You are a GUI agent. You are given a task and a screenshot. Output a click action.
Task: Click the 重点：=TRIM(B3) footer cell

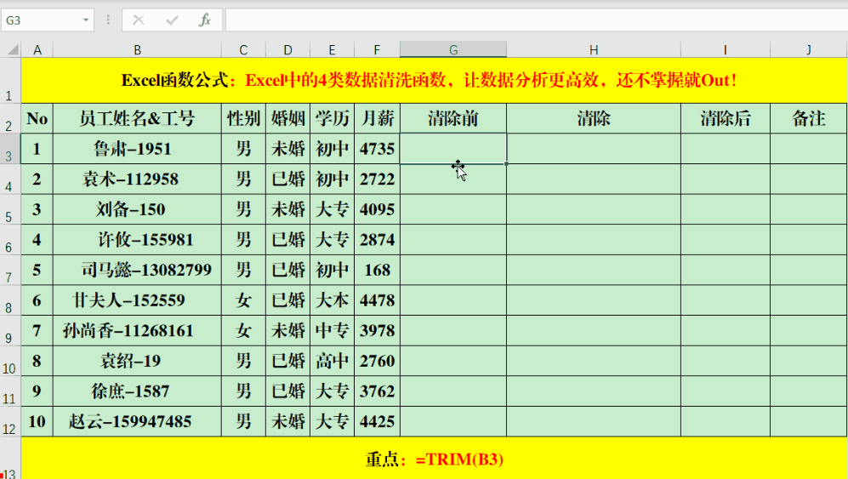click(435, 459)
